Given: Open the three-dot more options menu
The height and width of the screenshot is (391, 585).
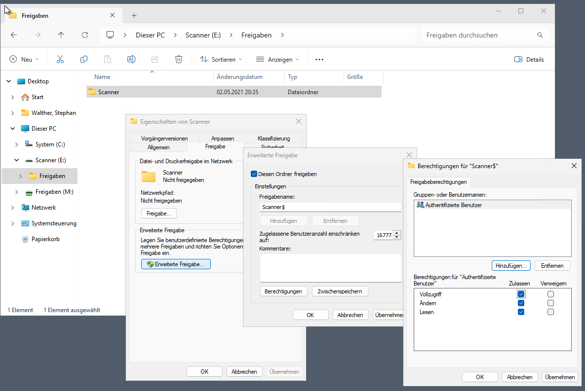Looking at the screenshot, I should click(x=319, y=59).
